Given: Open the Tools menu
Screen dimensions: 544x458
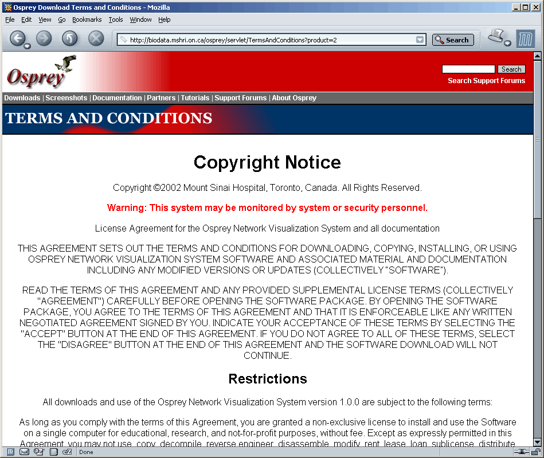Looking at the screenshot, I should click(116, 19).
